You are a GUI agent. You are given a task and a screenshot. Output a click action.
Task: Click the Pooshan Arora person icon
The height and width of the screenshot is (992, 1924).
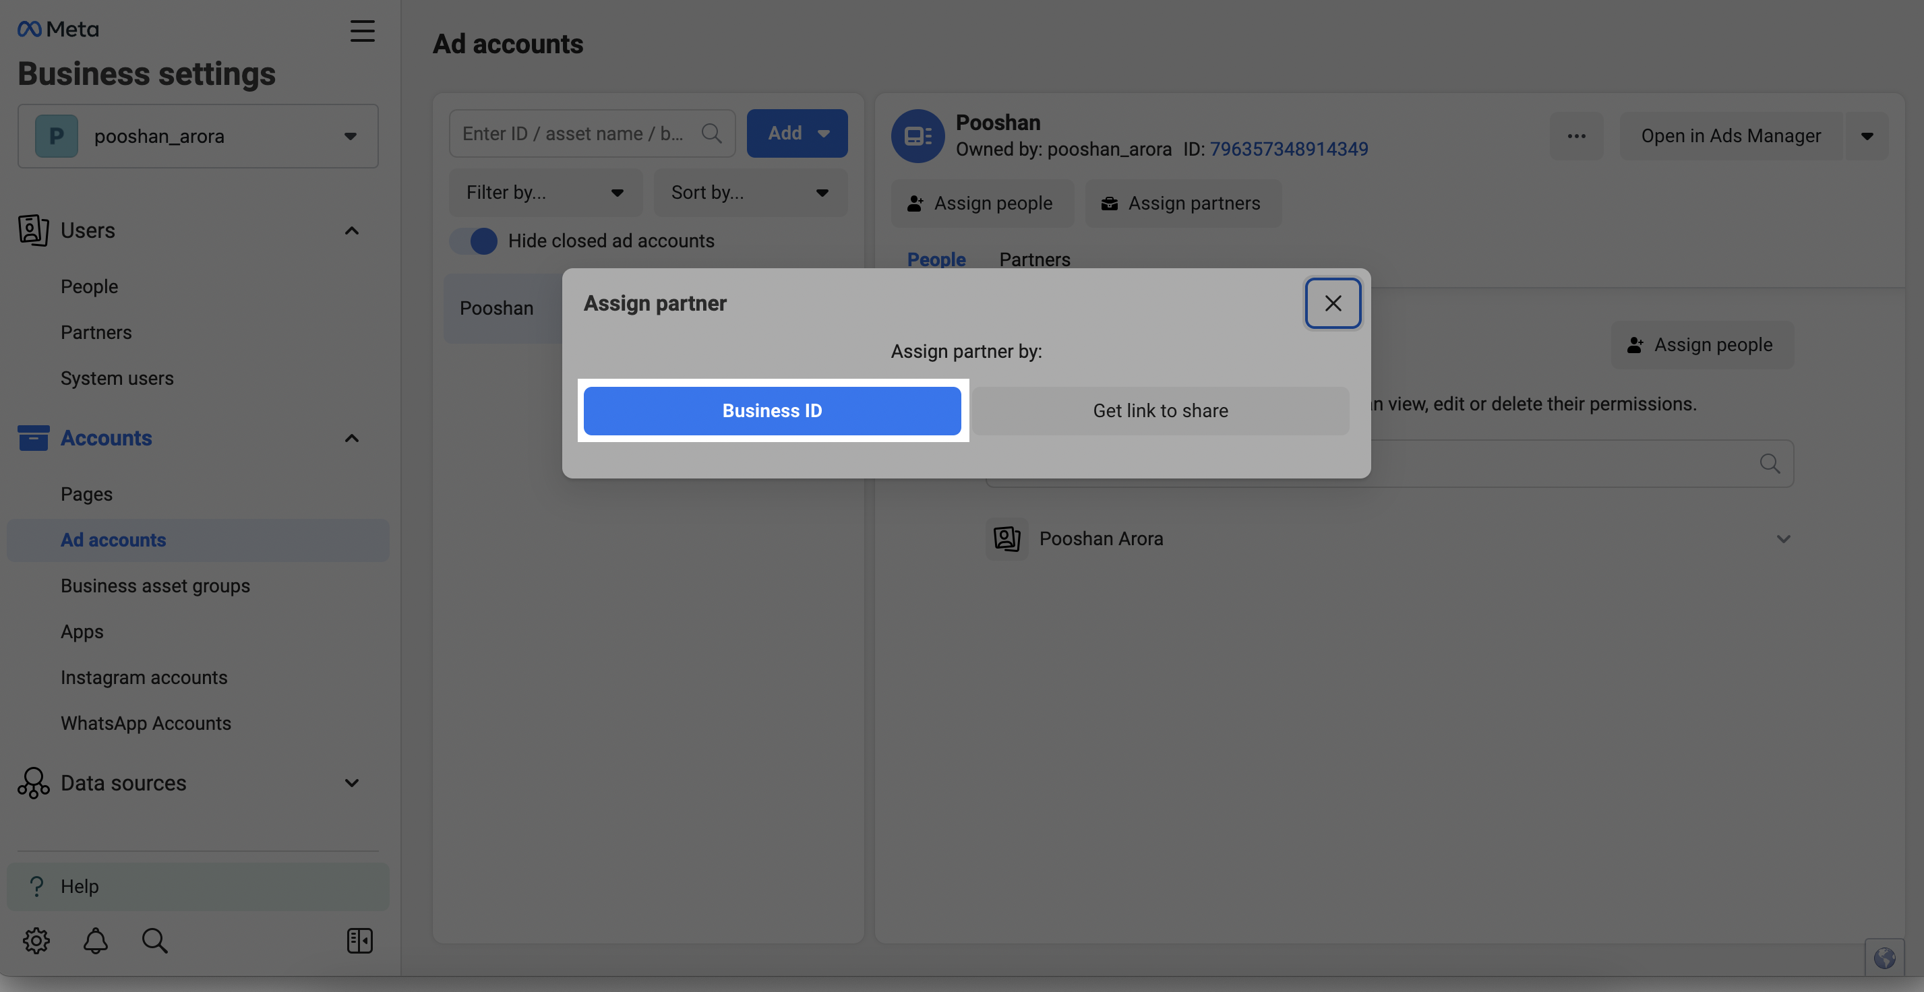1006,539
